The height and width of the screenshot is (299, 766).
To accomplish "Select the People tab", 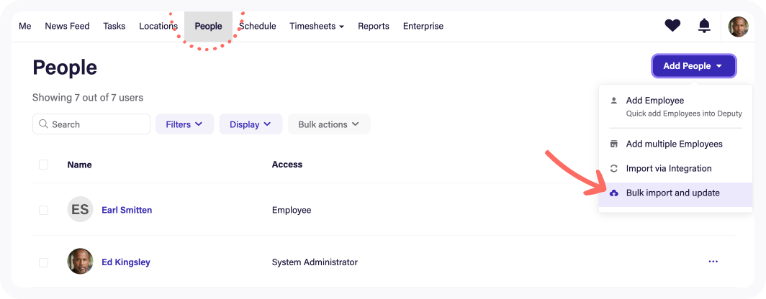I will 208,27.
